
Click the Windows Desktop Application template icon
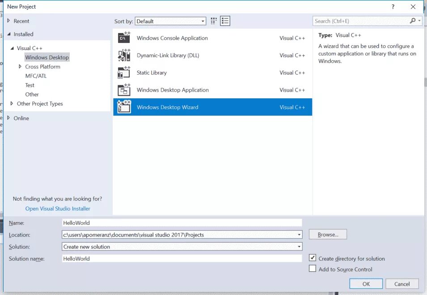[x=124, y=90]
